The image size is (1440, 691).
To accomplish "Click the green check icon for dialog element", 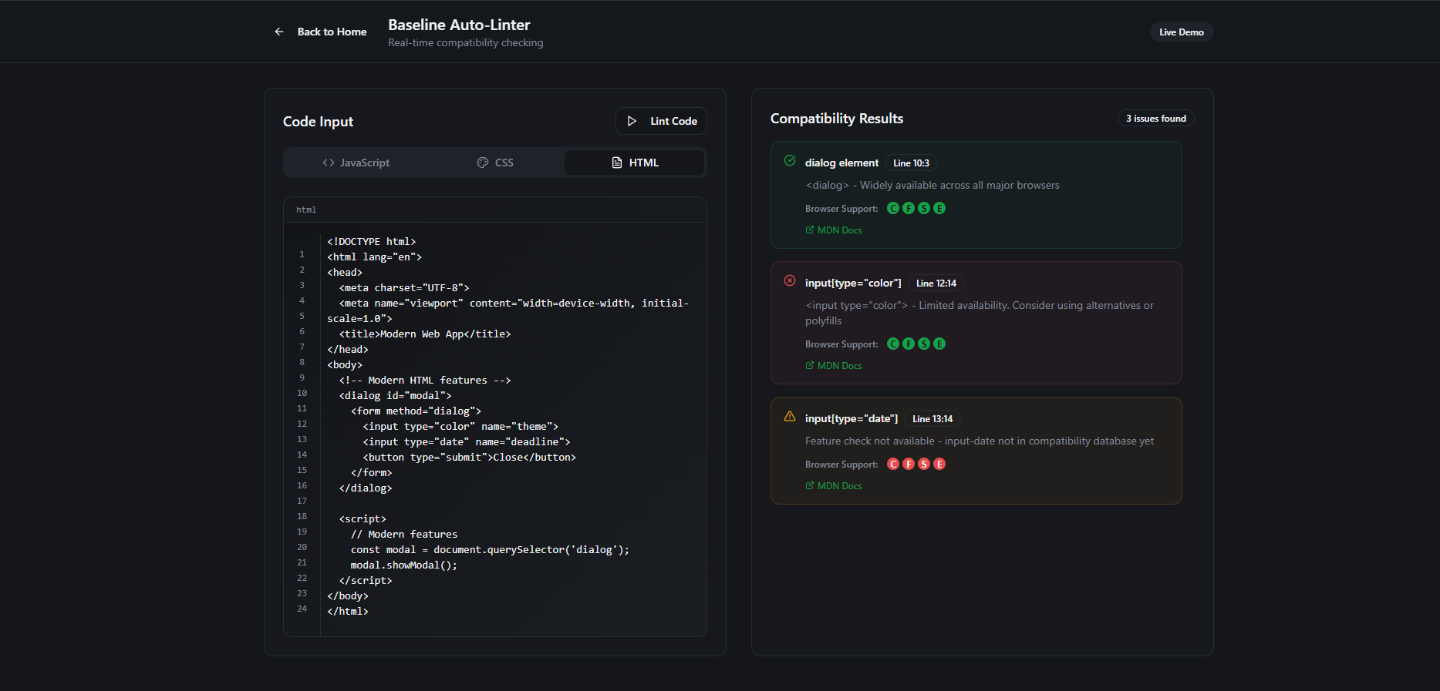I will pyautogui.click(x=790, y=160).
